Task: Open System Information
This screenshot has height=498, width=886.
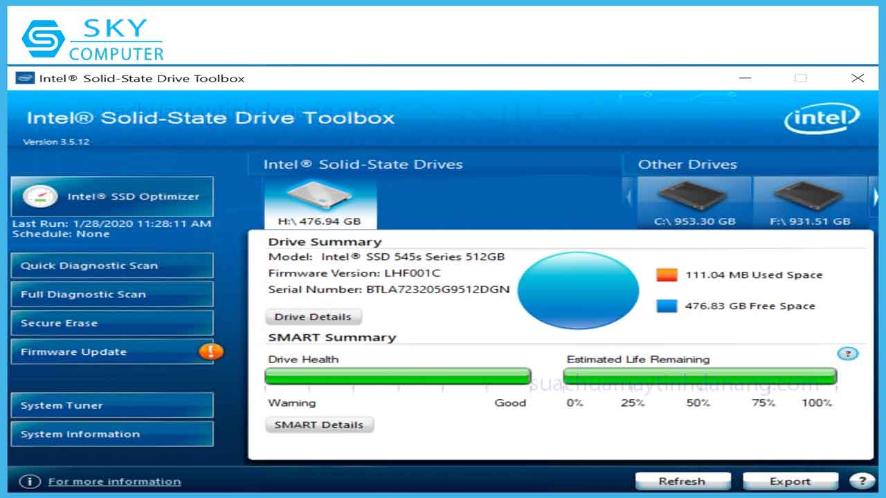Action: [x=112, y=434]
